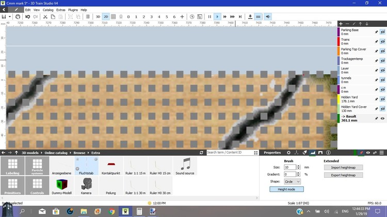Add a new camera with plus icon
The height and width of the screenshot is (217, 387).
(x=182, y=17)
